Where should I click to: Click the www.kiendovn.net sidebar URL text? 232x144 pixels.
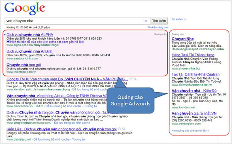pos(183,107)
